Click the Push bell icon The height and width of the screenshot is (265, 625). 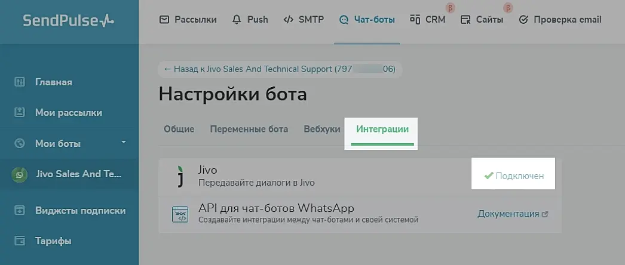[237, 20]
